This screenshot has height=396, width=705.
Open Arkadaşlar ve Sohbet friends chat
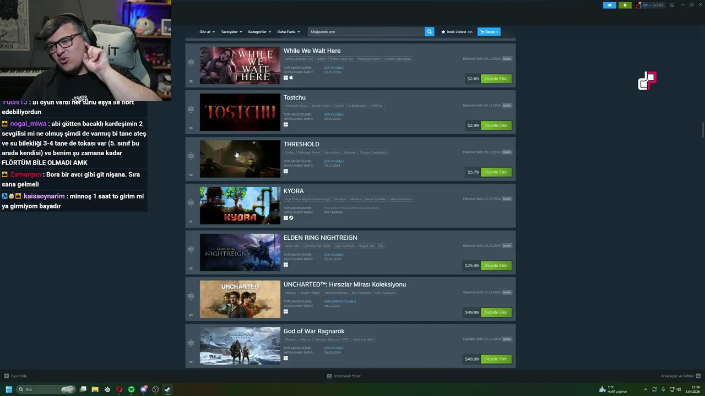[x=680, y=376]
